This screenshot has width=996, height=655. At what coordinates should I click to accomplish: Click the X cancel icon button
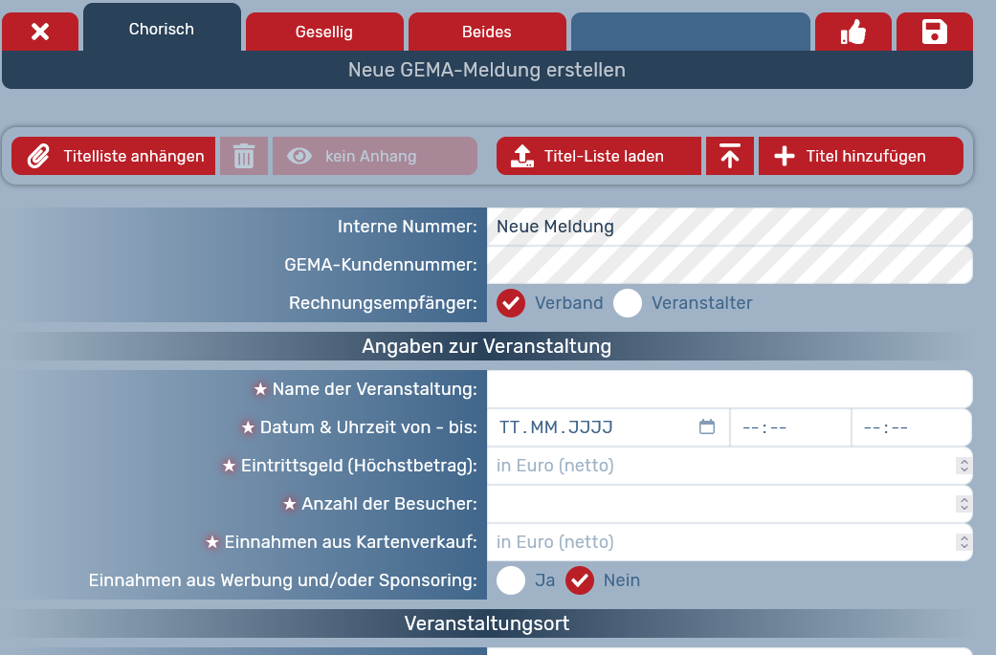(40, 33)
